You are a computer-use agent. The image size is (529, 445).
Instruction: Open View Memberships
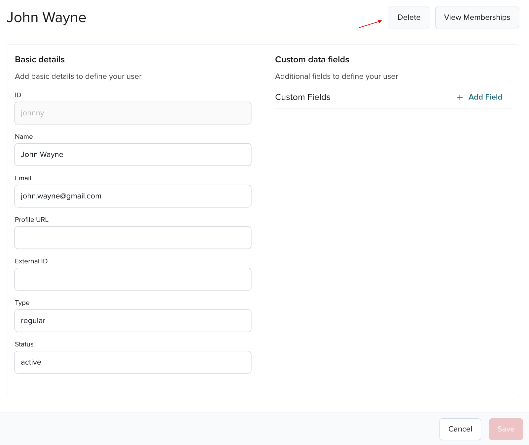tap(476, 17)
